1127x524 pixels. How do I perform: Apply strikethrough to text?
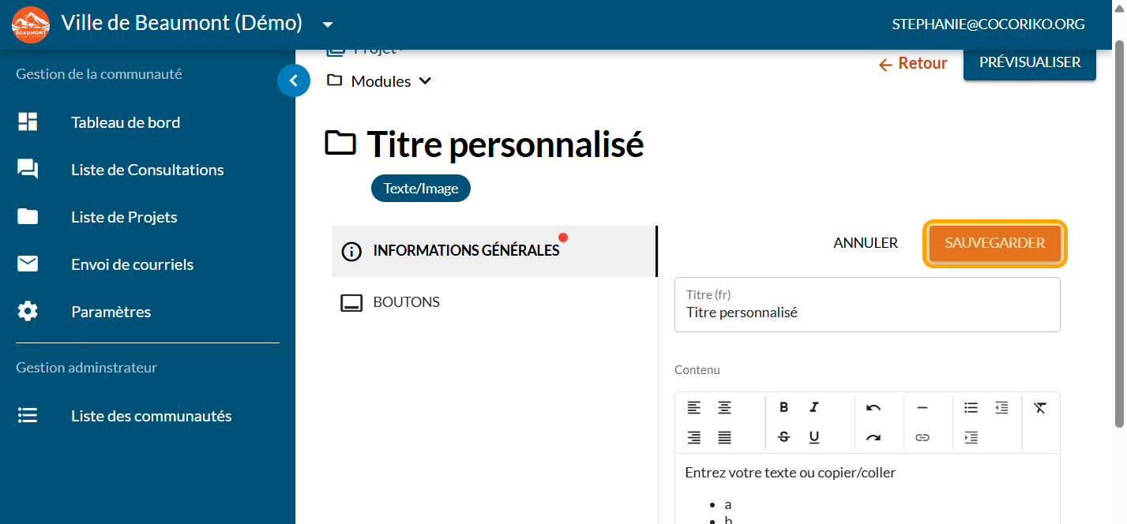(783, 437)
